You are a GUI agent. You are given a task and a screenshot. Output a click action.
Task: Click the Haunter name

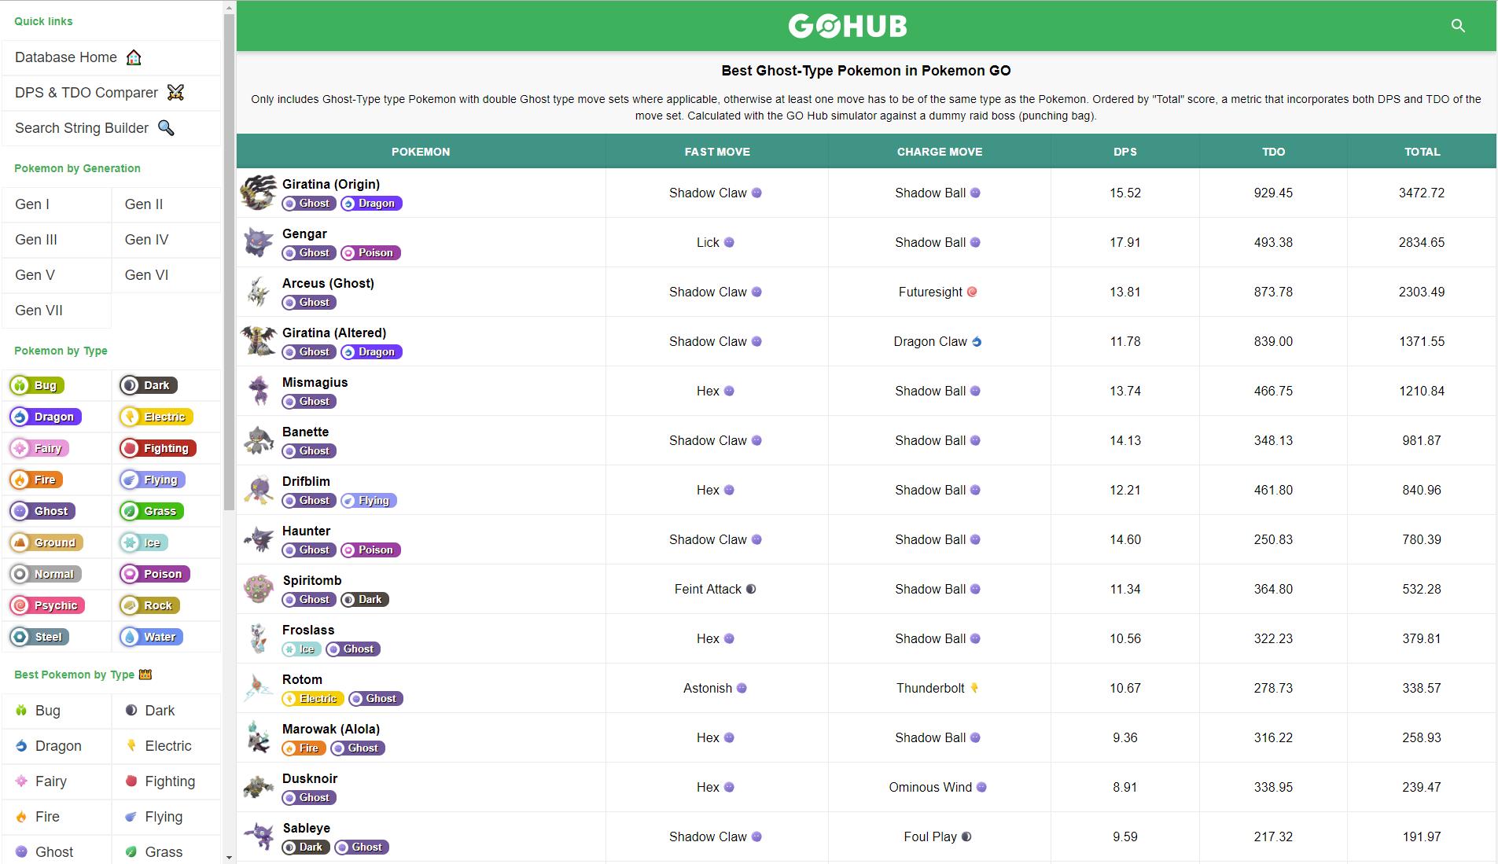click(x=306, y=531)
